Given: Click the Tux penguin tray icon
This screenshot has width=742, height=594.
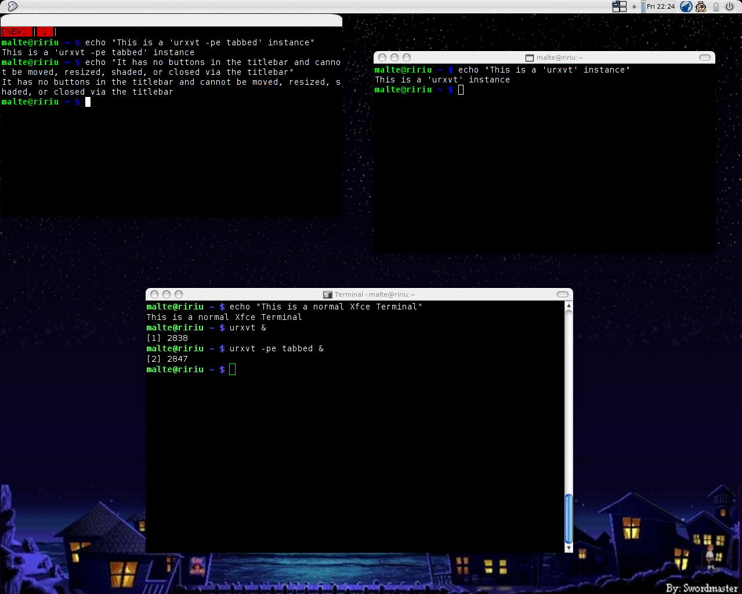Looking at the screenshot, I should 700,6.
